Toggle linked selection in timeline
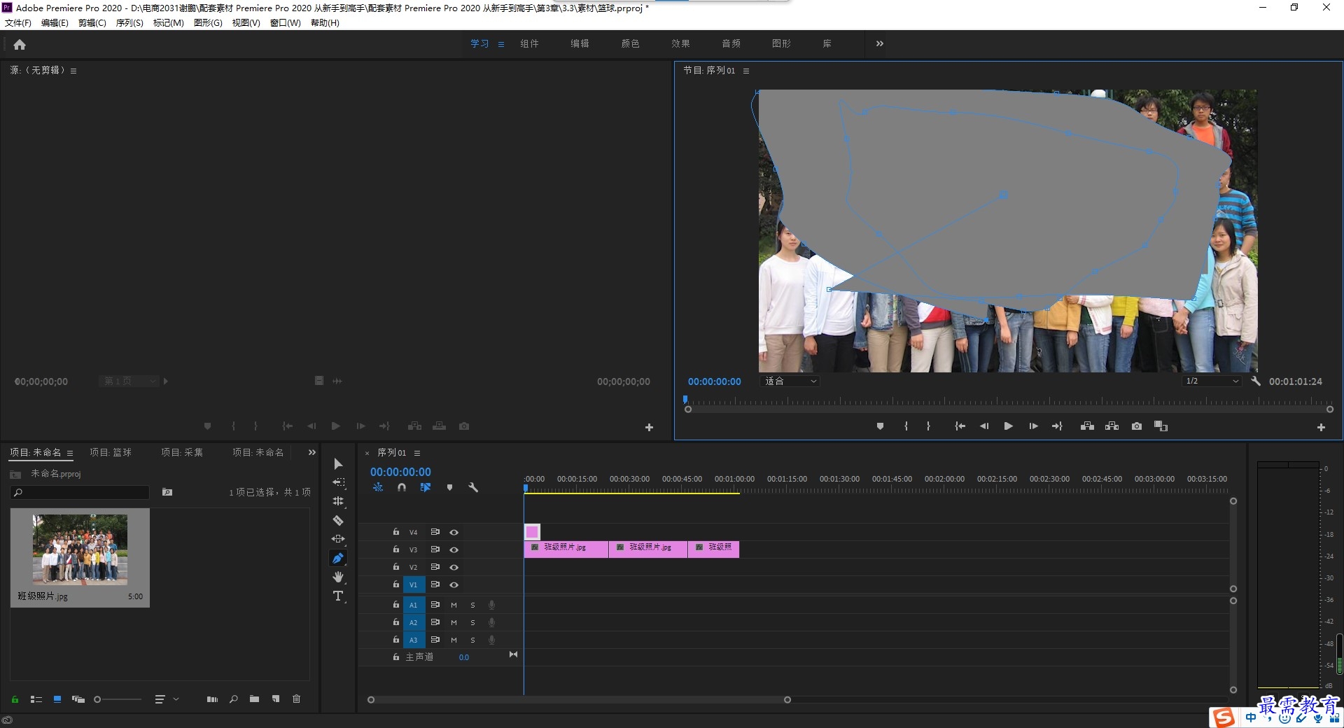 426,487
